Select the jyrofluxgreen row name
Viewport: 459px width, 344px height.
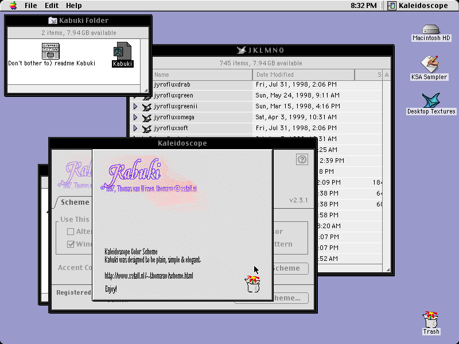[x=174, y=95]
